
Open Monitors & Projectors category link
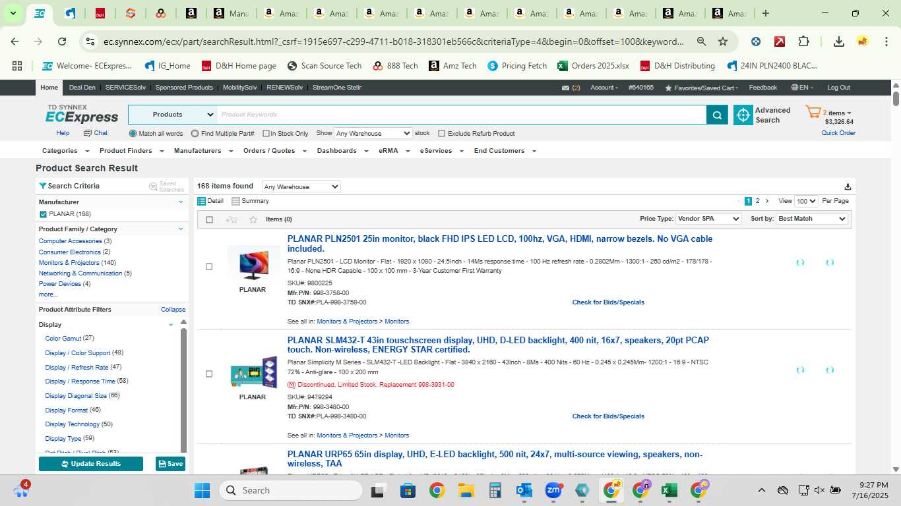coord(69,263)
